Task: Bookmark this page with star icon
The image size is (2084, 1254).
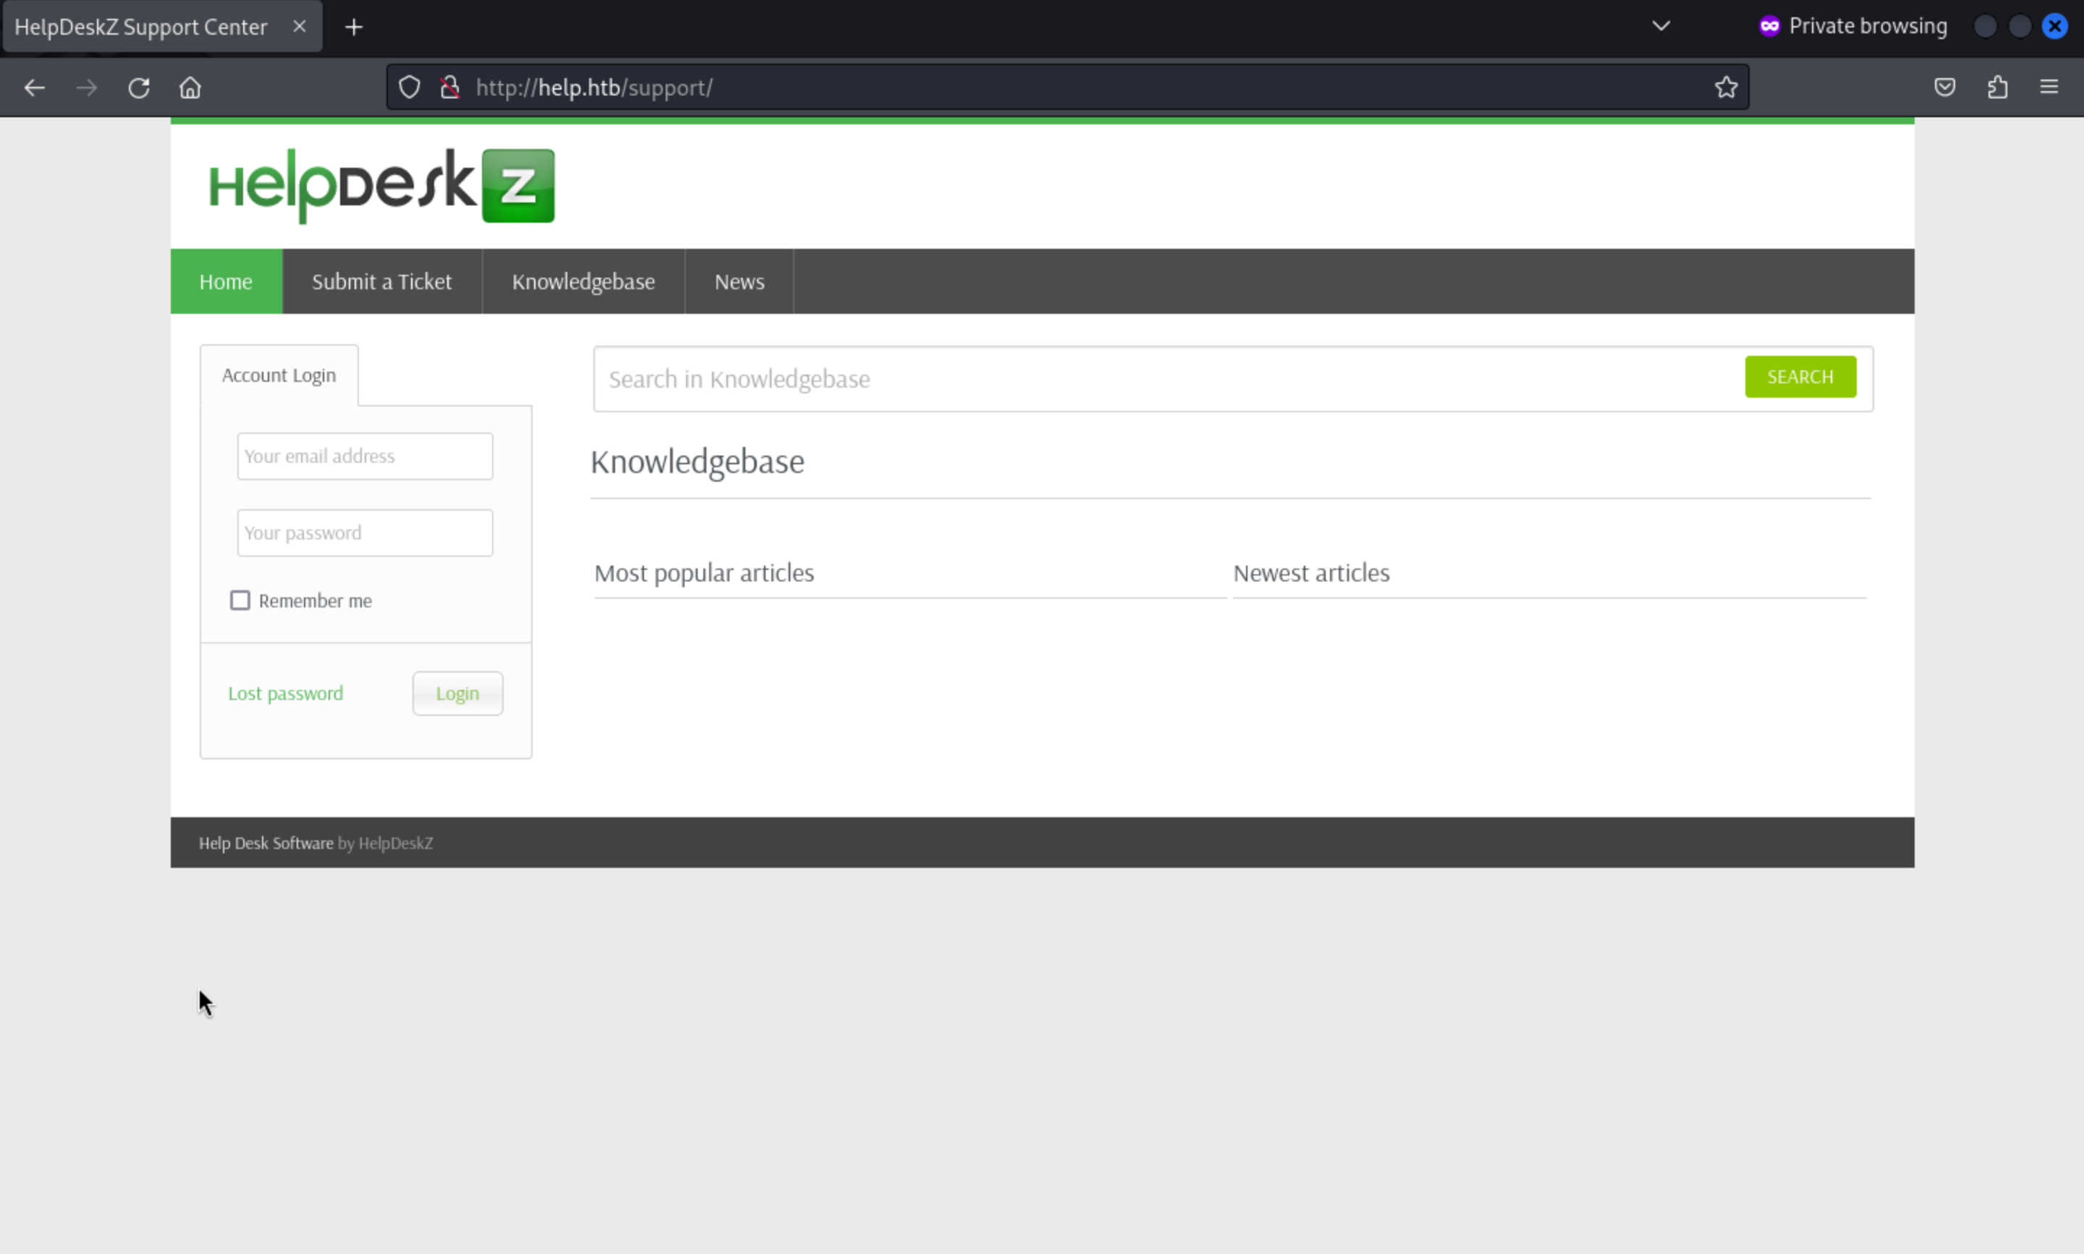Action: coord(1726,87)
